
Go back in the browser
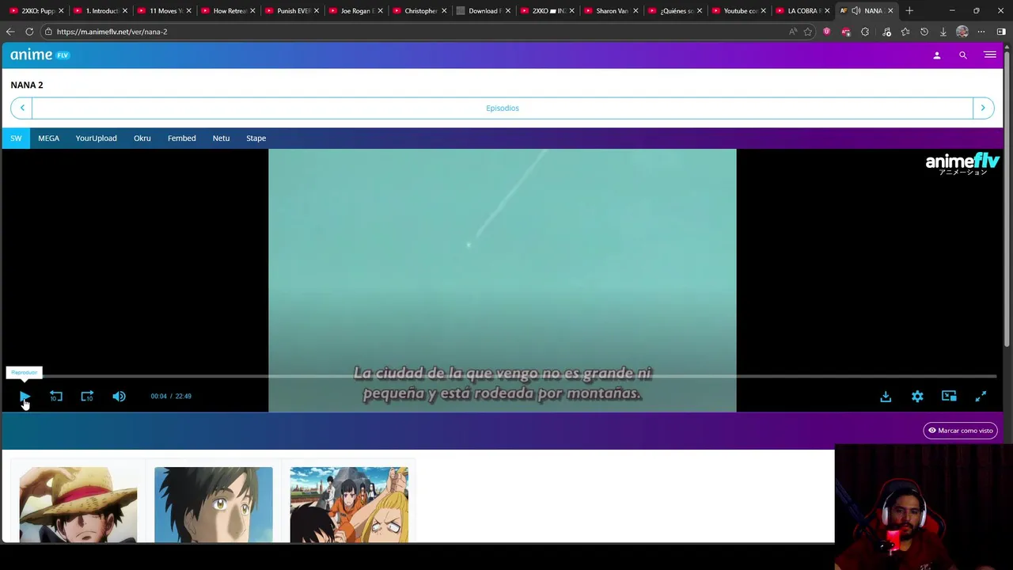point(10,32)
